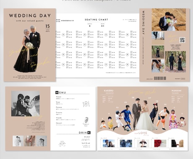Select the "Granite" menu course
The width and height of the screenshot is (193, 159).
tap(59, 113)
